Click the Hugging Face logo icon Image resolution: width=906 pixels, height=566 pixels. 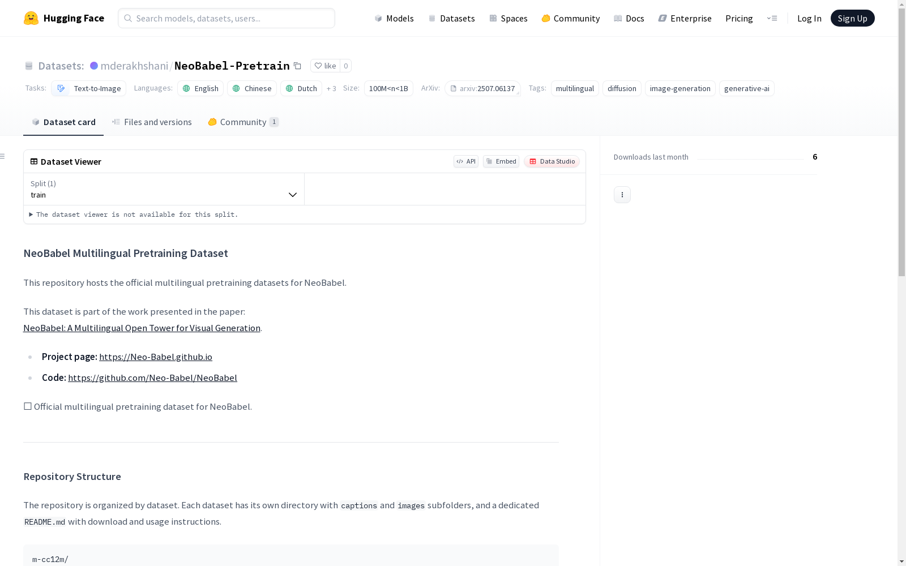[31, 18]
